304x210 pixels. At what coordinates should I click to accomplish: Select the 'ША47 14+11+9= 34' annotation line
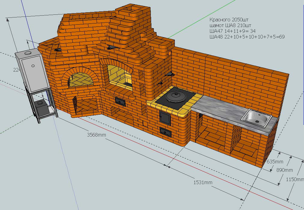[233, 31]
